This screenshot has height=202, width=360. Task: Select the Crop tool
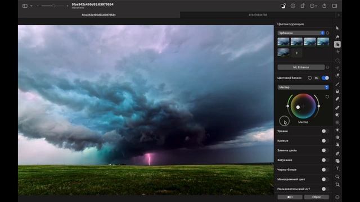(x=337, y=185)
